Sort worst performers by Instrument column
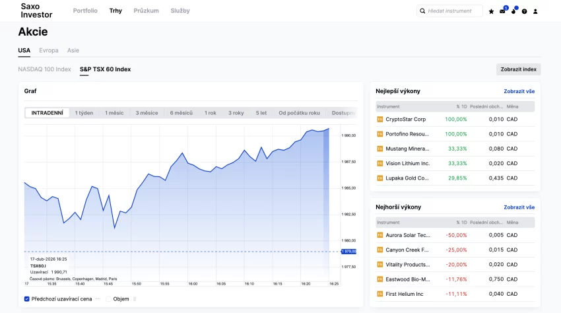561x313 pixels. [x=388, y=223]
